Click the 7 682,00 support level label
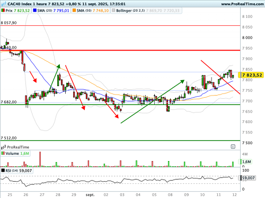265x198 pixels. (x=8, y=102)
